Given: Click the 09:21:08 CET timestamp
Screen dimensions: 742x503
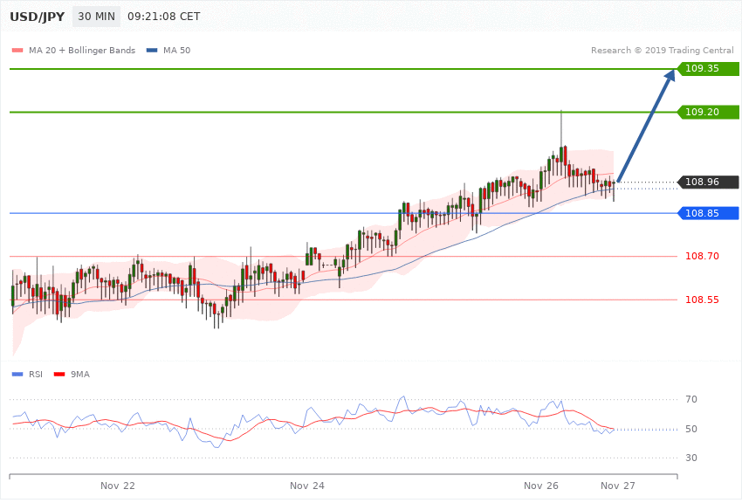Looking at the screenshot, I should [164, 17].
